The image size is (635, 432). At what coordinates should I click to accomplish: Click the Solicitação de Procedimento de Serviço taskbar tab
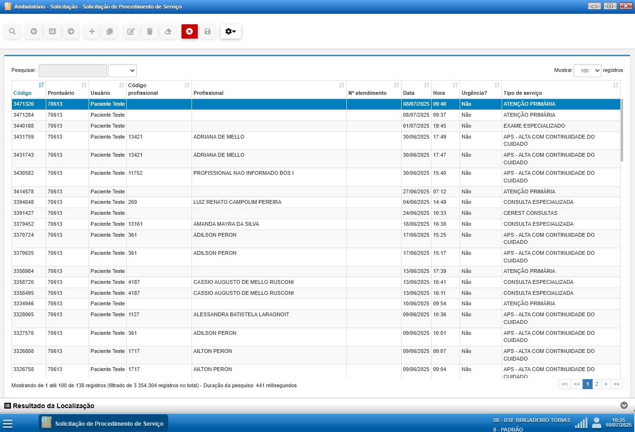click(103, 423)
